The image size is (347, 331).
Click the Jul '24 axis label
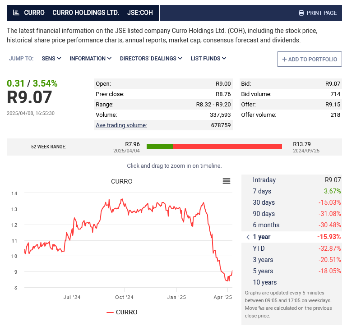coord(72,297)
